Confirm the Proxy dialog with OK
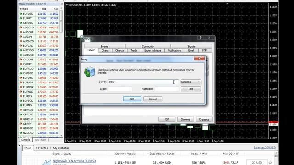Screen dimensions: 294x165 (132, 99)
